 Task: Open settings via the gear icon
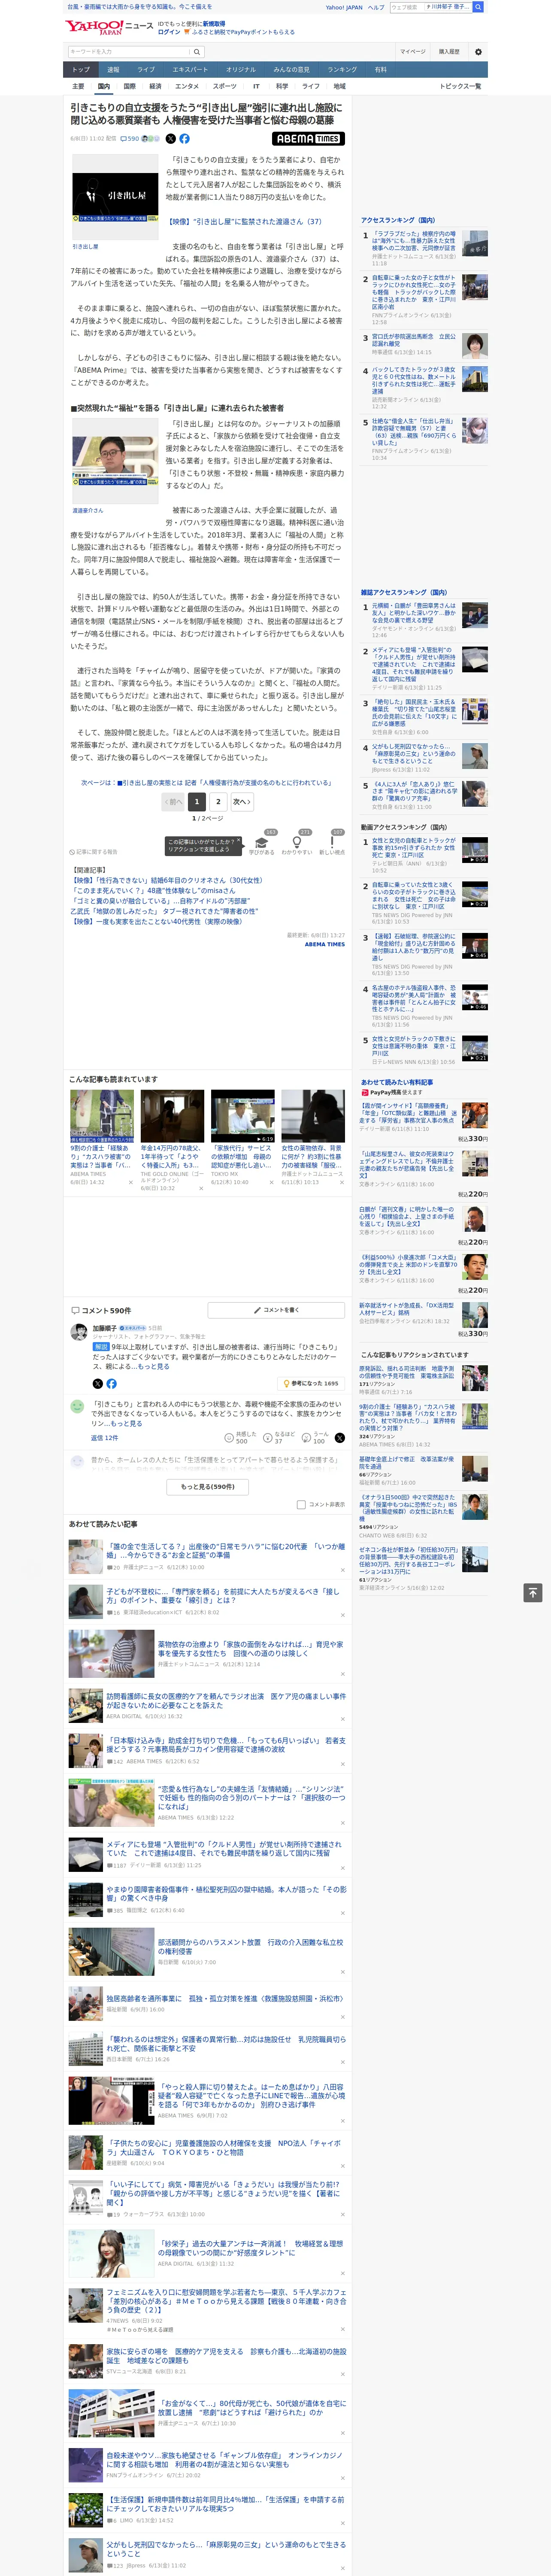(478, 52)
